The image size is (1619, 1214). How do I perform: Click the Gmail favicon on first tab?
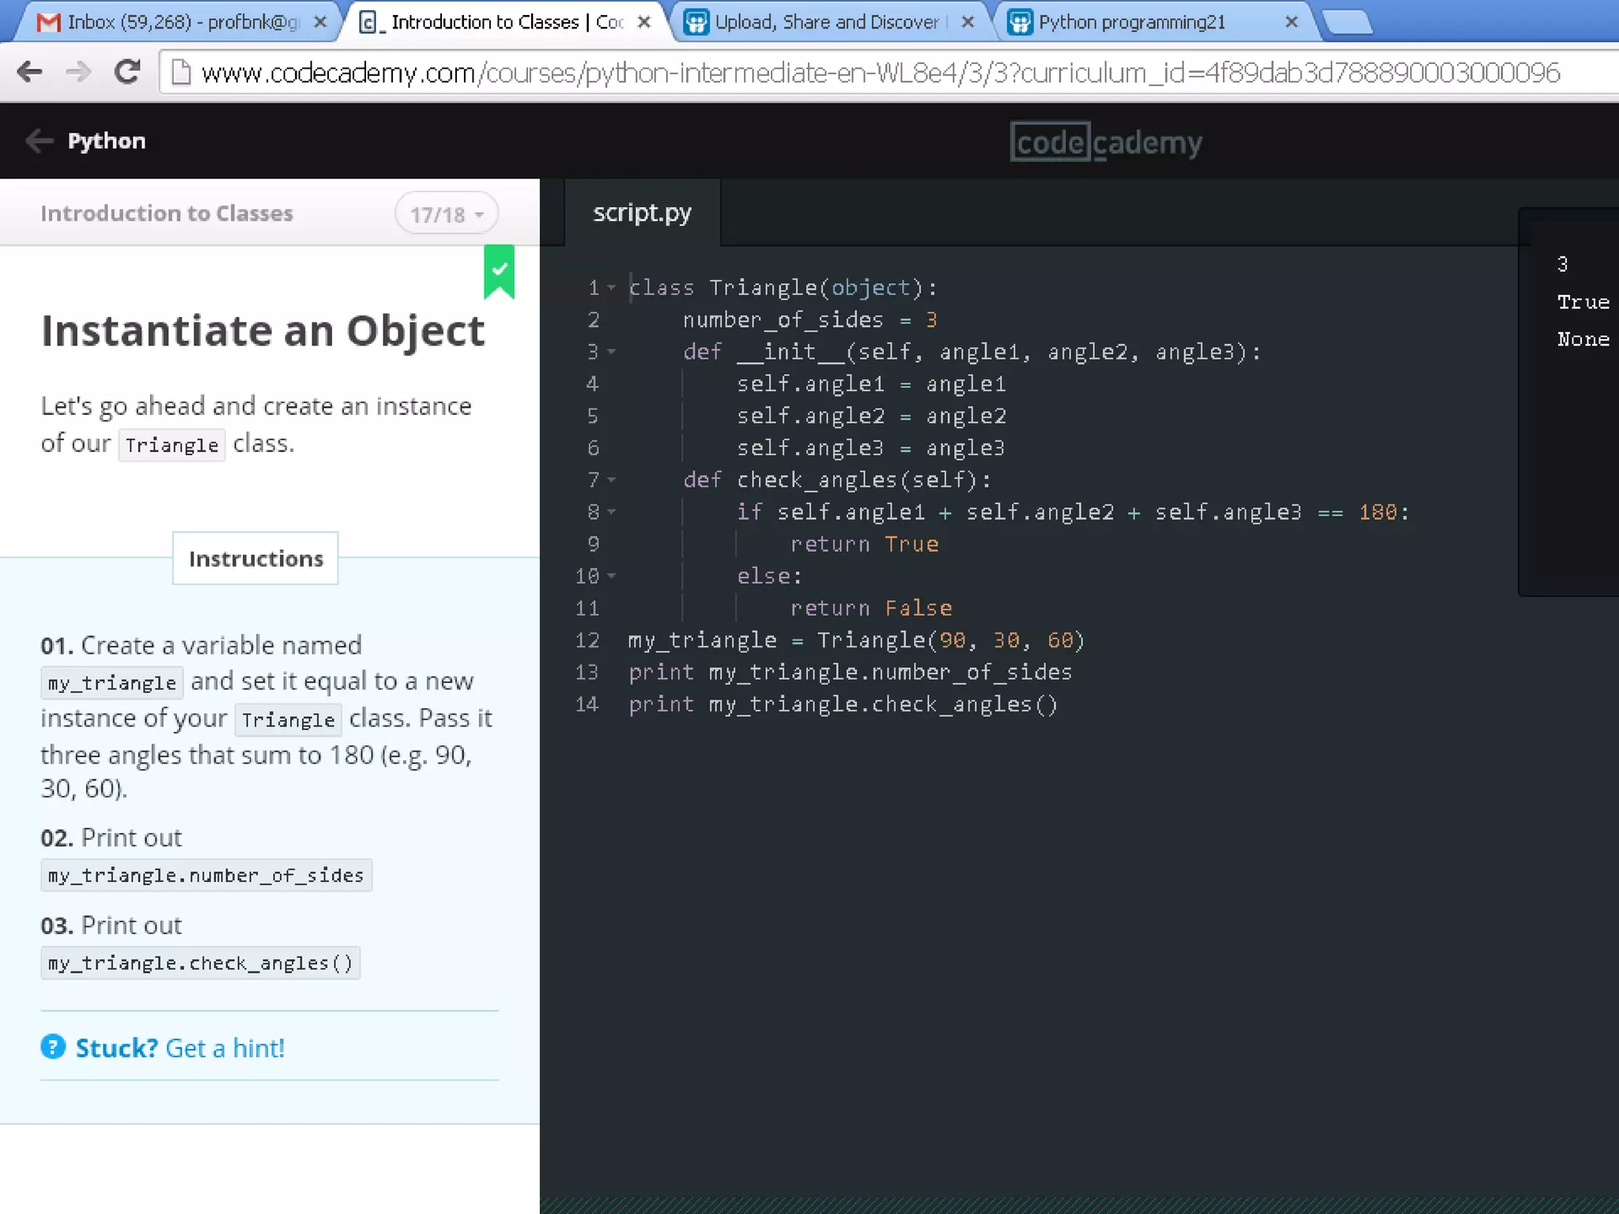point(49,22)
